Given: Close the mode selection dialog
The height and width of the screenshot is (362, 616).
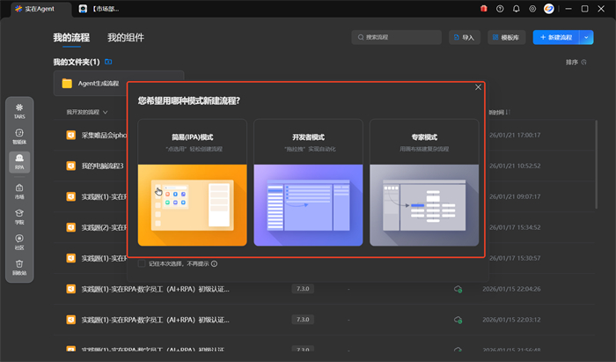Looking at the screenshot, I should 478,87.
